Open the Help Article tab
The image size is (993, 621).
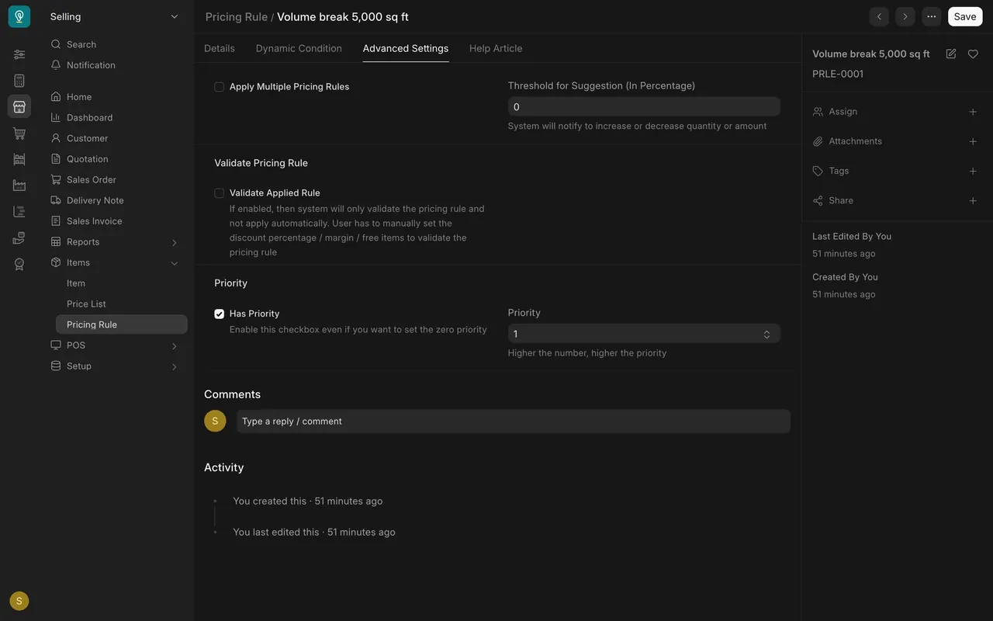click(496, 48)
